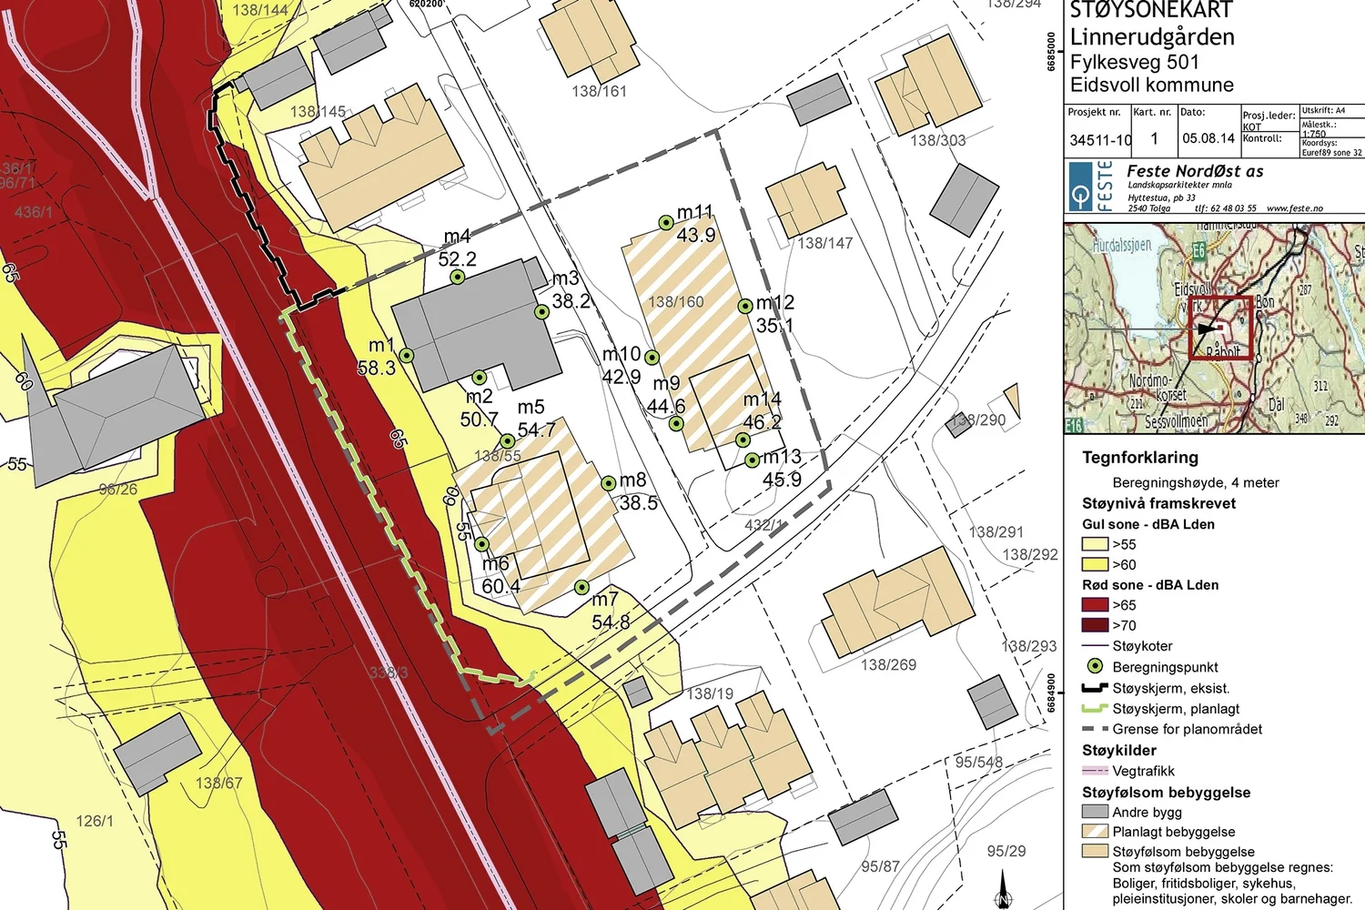The image size is (1365, 910).
Task: Select point marker m10
Action: pos(652,357)
